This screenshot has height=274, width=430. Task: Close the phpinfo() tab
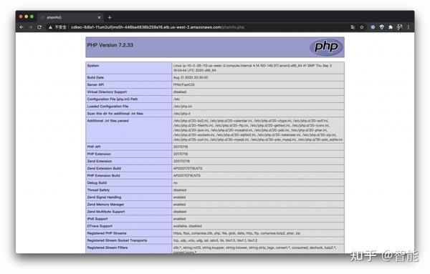pos(100,17)
